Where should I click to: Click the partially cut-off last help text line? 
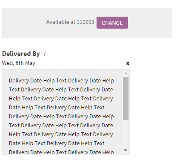point(61,152)
